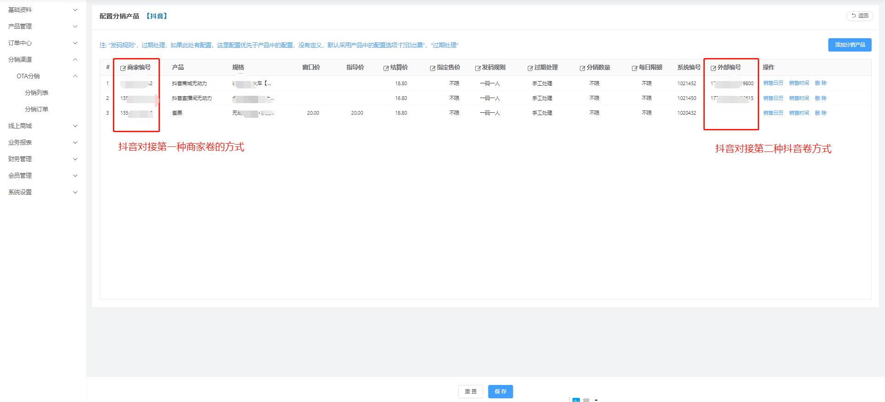Viewport: 885px width, 402px height.
Task: Expand the 基础资料 sidebar menu
Action: click(42, 10)
